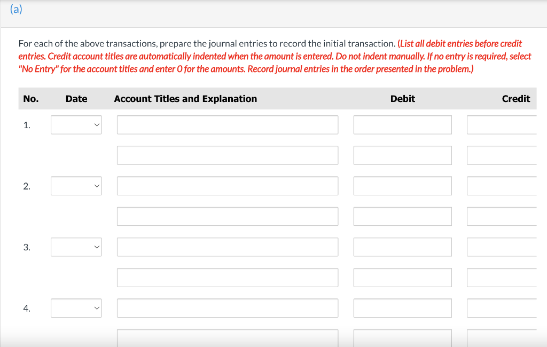Open the Date dropdown for entry 1
547x347 pixels.
pyautogui.click(x=76, y=124)
